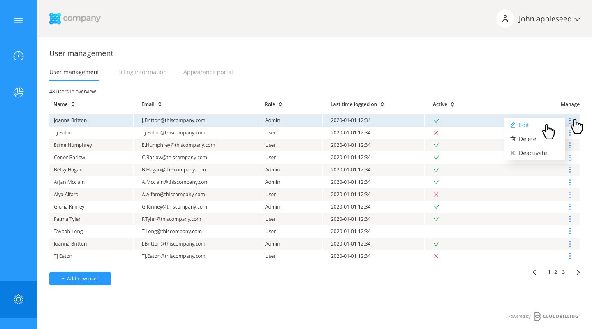
Task: Click the Manage column header
Action: pyautogui.click(x=570, y=104)
